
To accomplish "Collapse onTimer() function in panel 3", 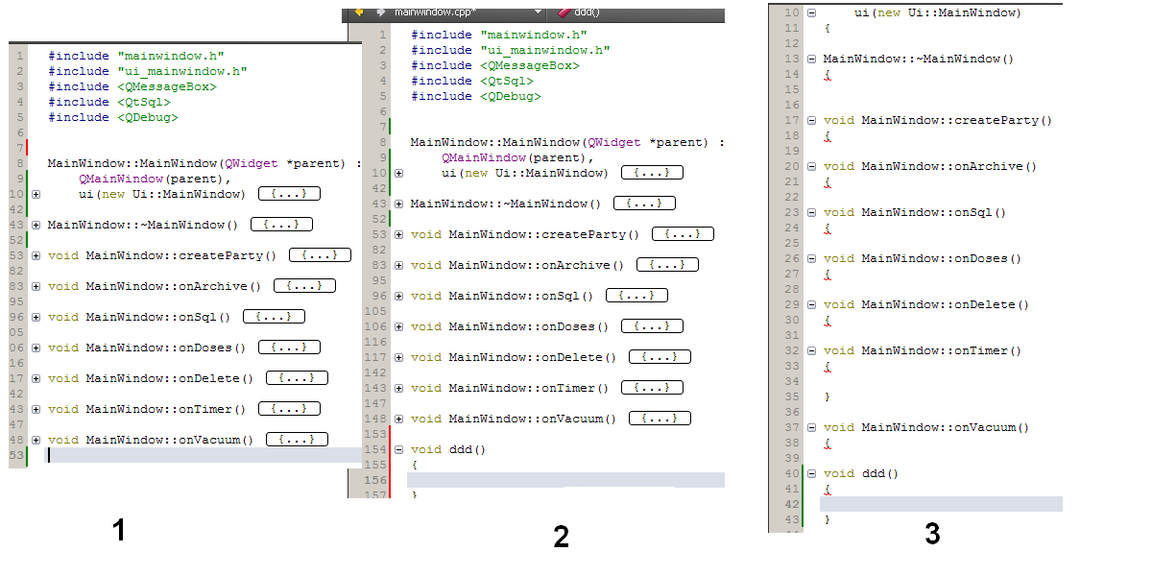I will point(812,351).
